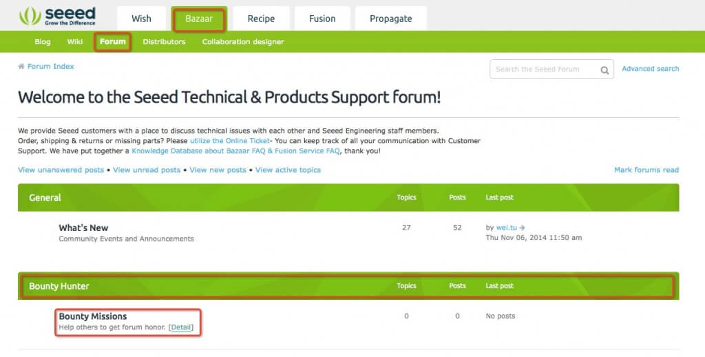Open the Propagate tab
The height and width of the screenshot is (357, 705).
[x=391, y=19]
